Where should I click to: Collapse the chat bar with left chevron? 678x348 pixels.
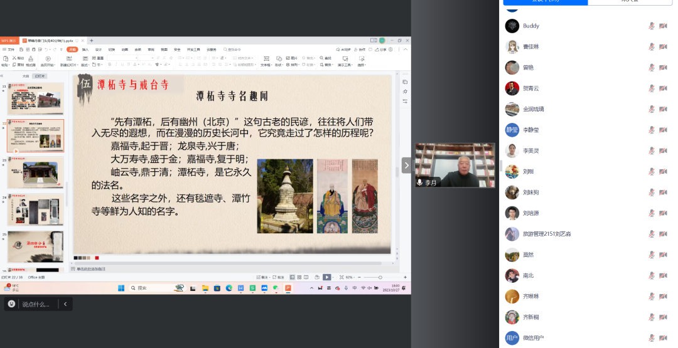pos(65,304)
